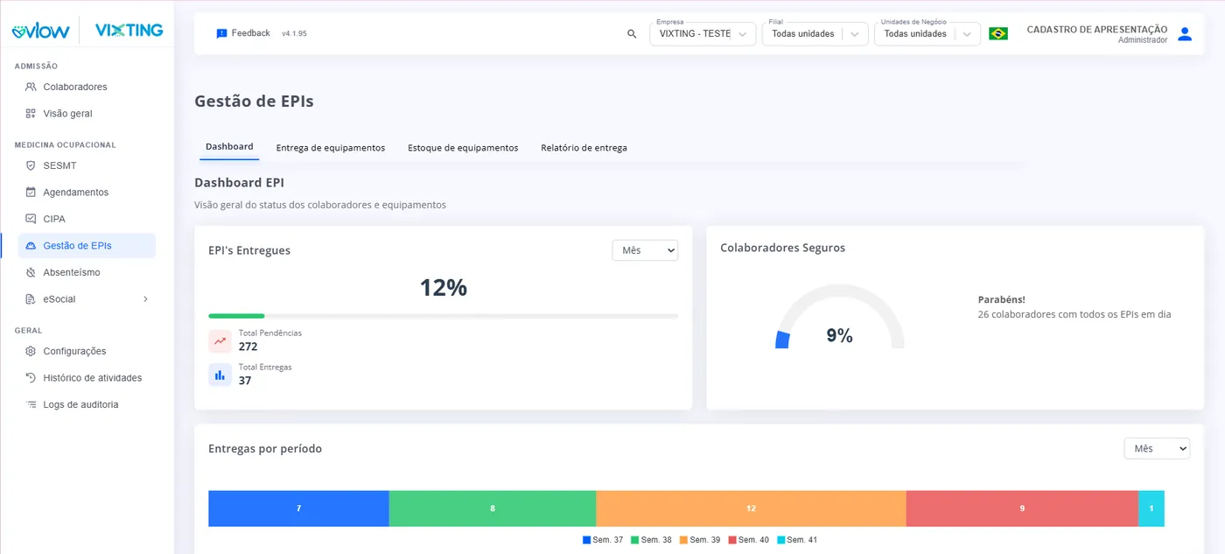Click the vlow logo in header
Screen dimensions: 1225x554
(x=40, y=31)
